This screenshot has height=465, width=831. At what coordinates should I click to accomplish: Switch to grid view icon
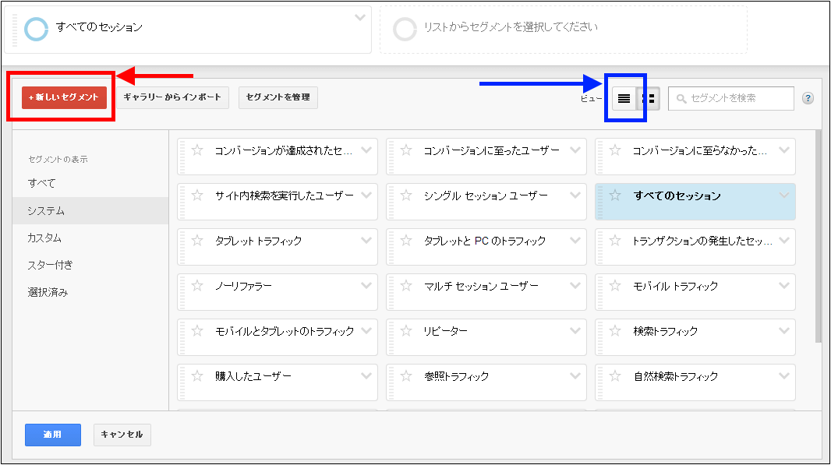coord(649,98)
